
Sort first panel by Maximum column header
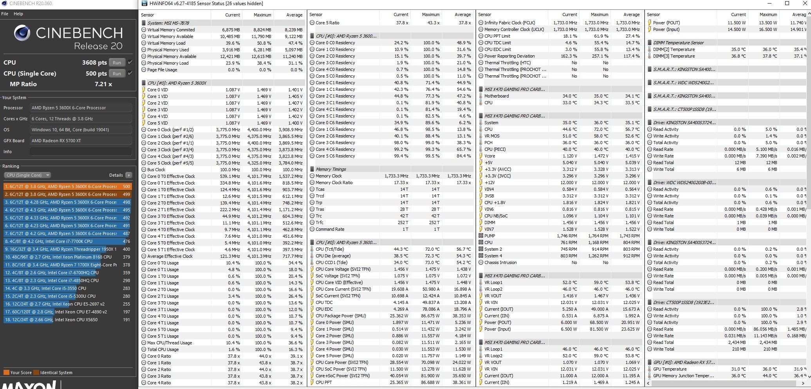pos(258,15)
